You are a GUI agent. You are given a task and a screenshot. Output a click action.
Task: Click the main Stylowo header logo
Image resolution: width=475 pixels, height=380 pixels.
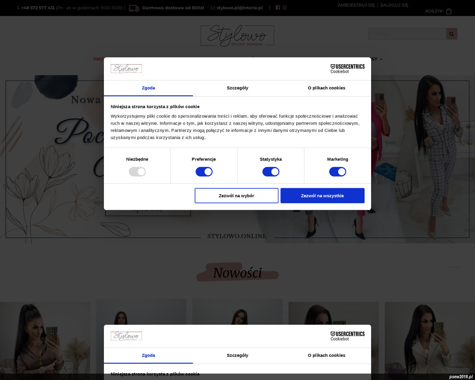tap(238, 36)
